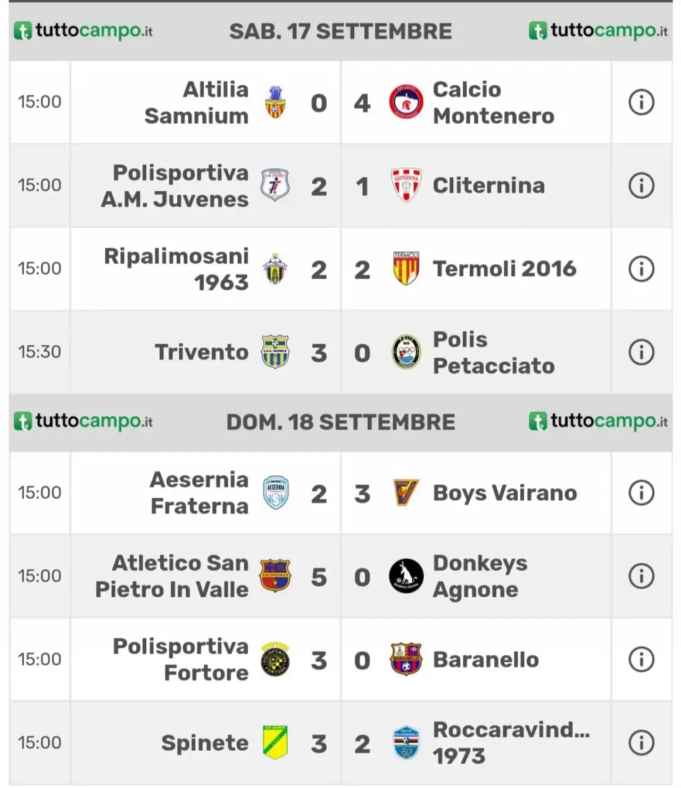Click the Polisportiva Fortore badge
Image resolution: width=681 pixels, height=788 pixels.
(x=275, y=660)
